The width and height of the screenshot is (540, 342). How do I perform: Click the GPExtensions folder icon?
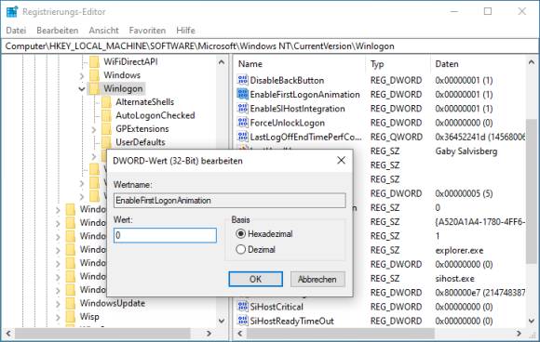[106, 128]
